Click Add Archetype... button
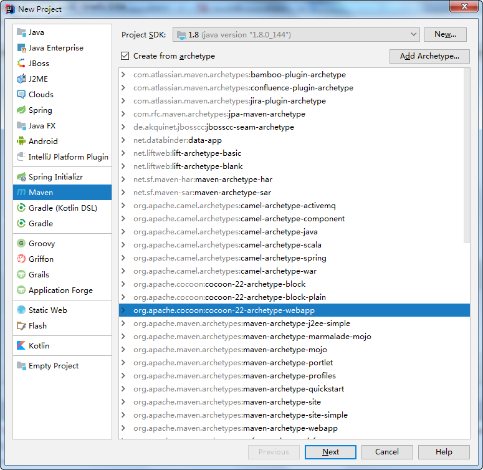The width and height of the screenshot is (483, 470). pyautogui.click(x=429, y=56)
